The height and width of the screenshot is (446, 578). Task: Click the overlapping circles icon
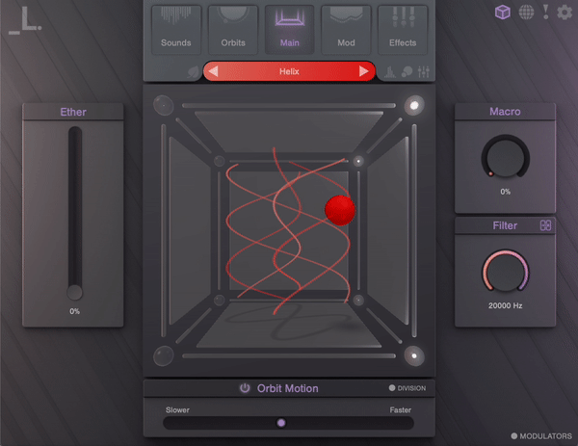point(407,72)
